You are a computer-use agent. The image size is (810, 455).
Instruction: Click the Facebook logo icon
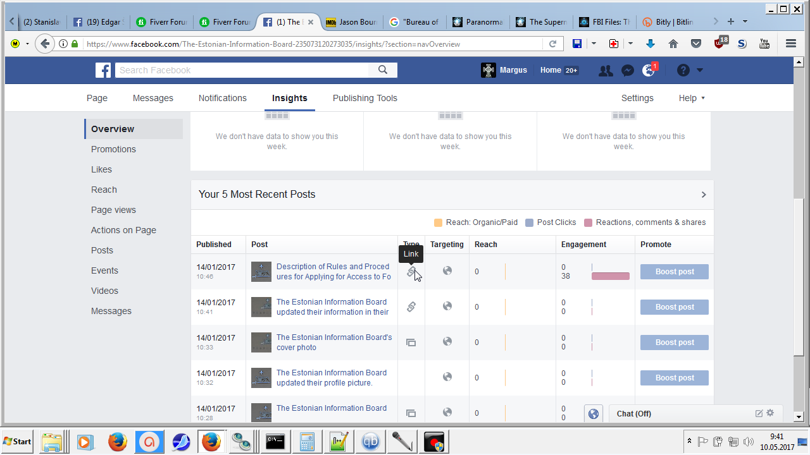coord(103,70)
